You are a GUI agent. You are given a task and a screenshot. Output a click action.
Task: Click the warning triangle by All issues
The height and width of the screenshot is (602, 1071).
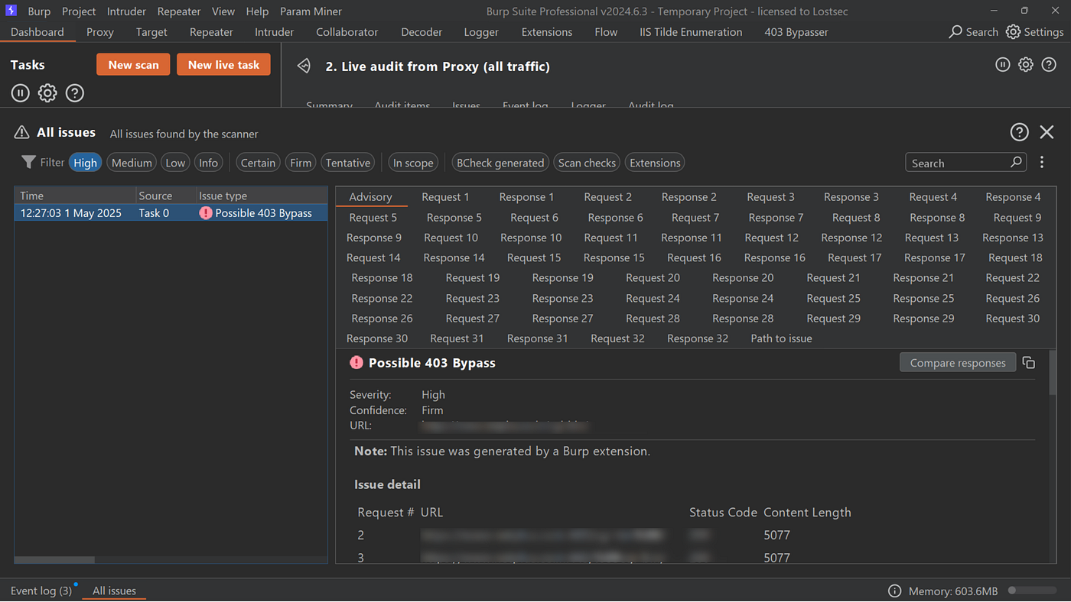coord(22,132)
